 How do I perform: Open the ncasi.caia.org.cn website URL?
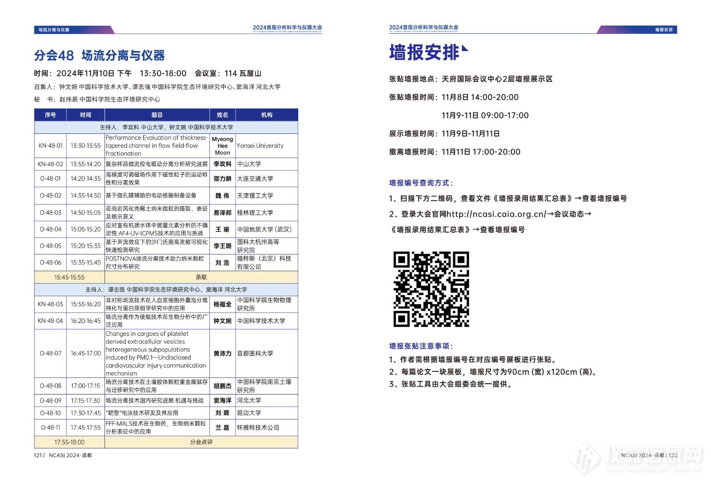point(496,214)
